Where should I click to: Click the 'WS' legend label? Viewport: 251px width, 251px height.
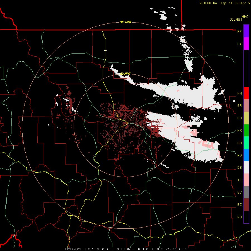coord(239,155)
